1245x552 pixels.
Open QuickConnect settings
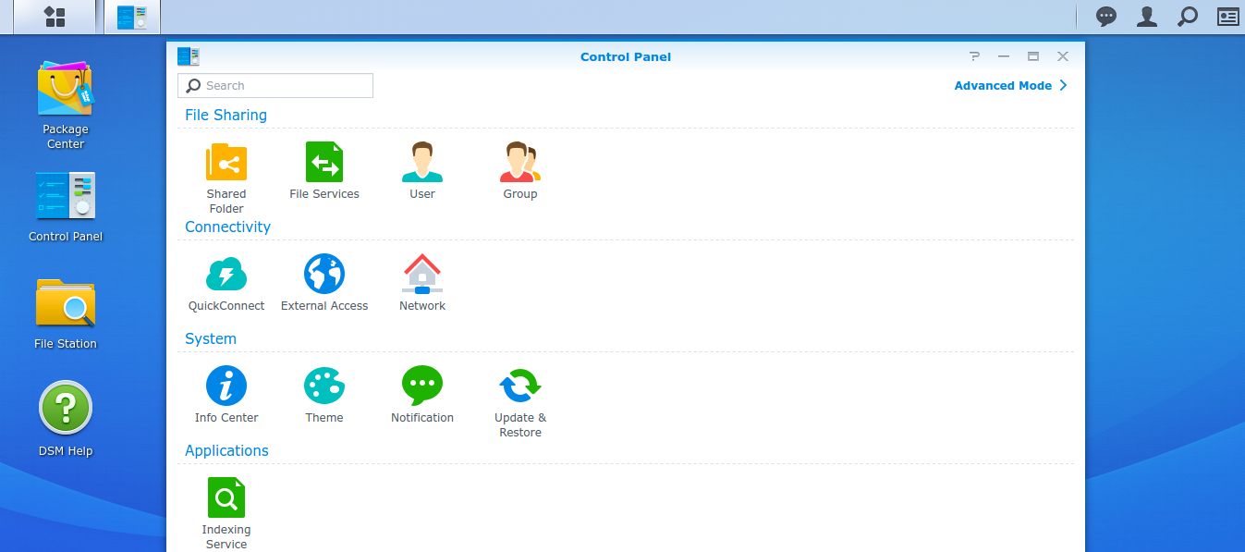pos(226,275)
